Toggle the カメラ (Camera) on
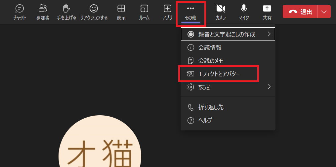This screenshot has height=167, width=336. pyautogui.click(x=221, y=12)
